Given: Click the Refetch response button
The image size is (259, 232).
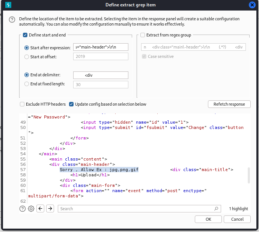Looking at the screenshot, I should [x=229, y=104].
